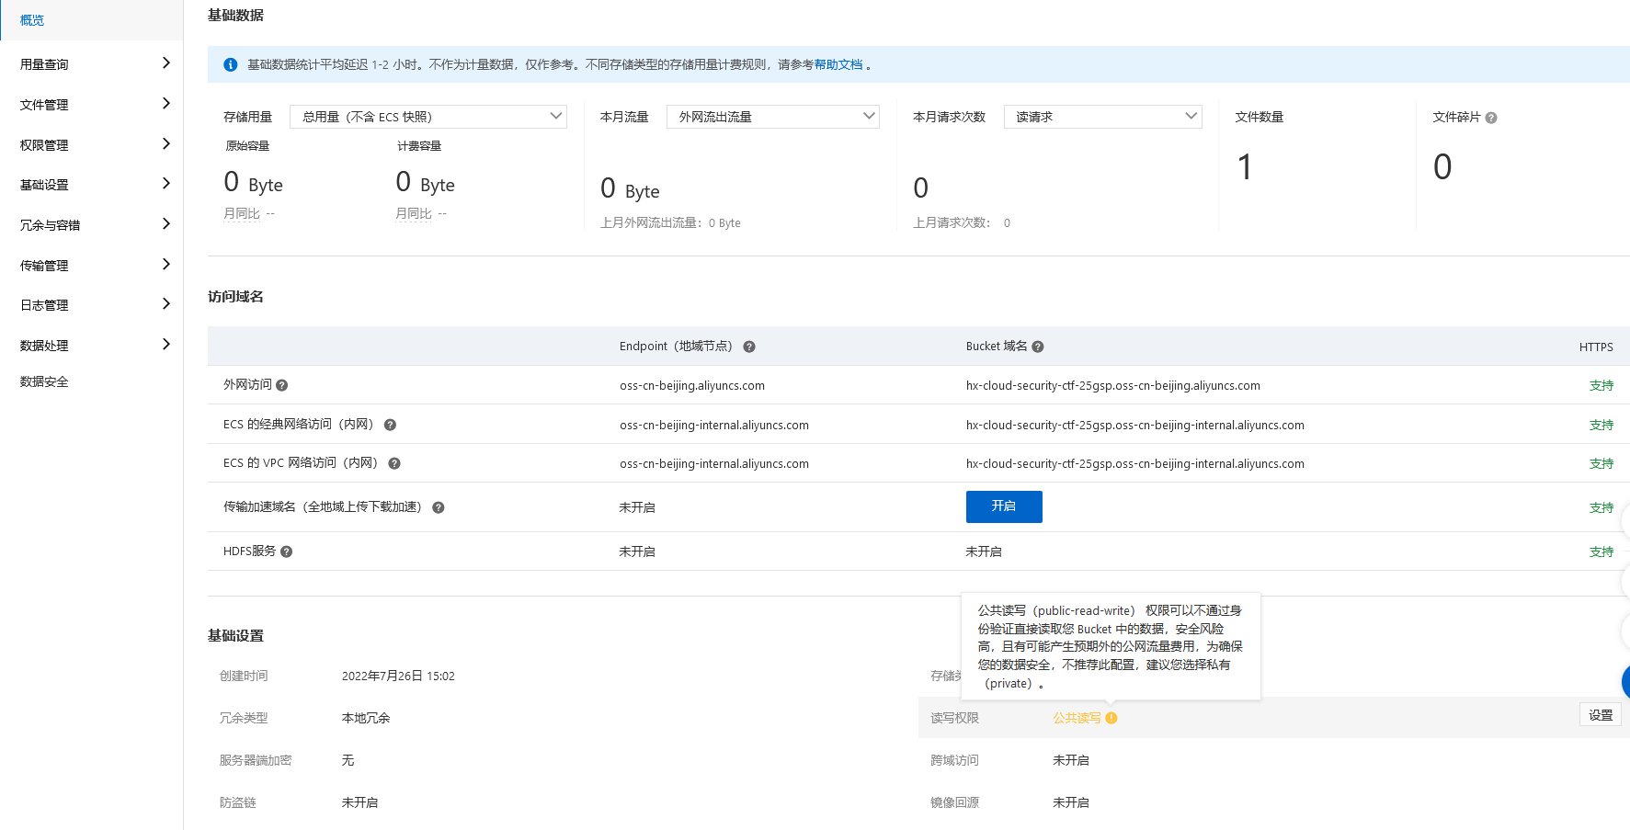1630x830 pixels.
Task: Click 支持 in the 传输加速域名 row
Action: coord(1602,507)
